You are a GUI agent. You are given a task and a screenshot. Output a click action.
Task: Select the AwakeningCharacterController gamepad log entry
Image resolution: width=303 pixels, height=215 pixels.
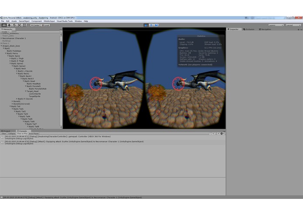113,138
